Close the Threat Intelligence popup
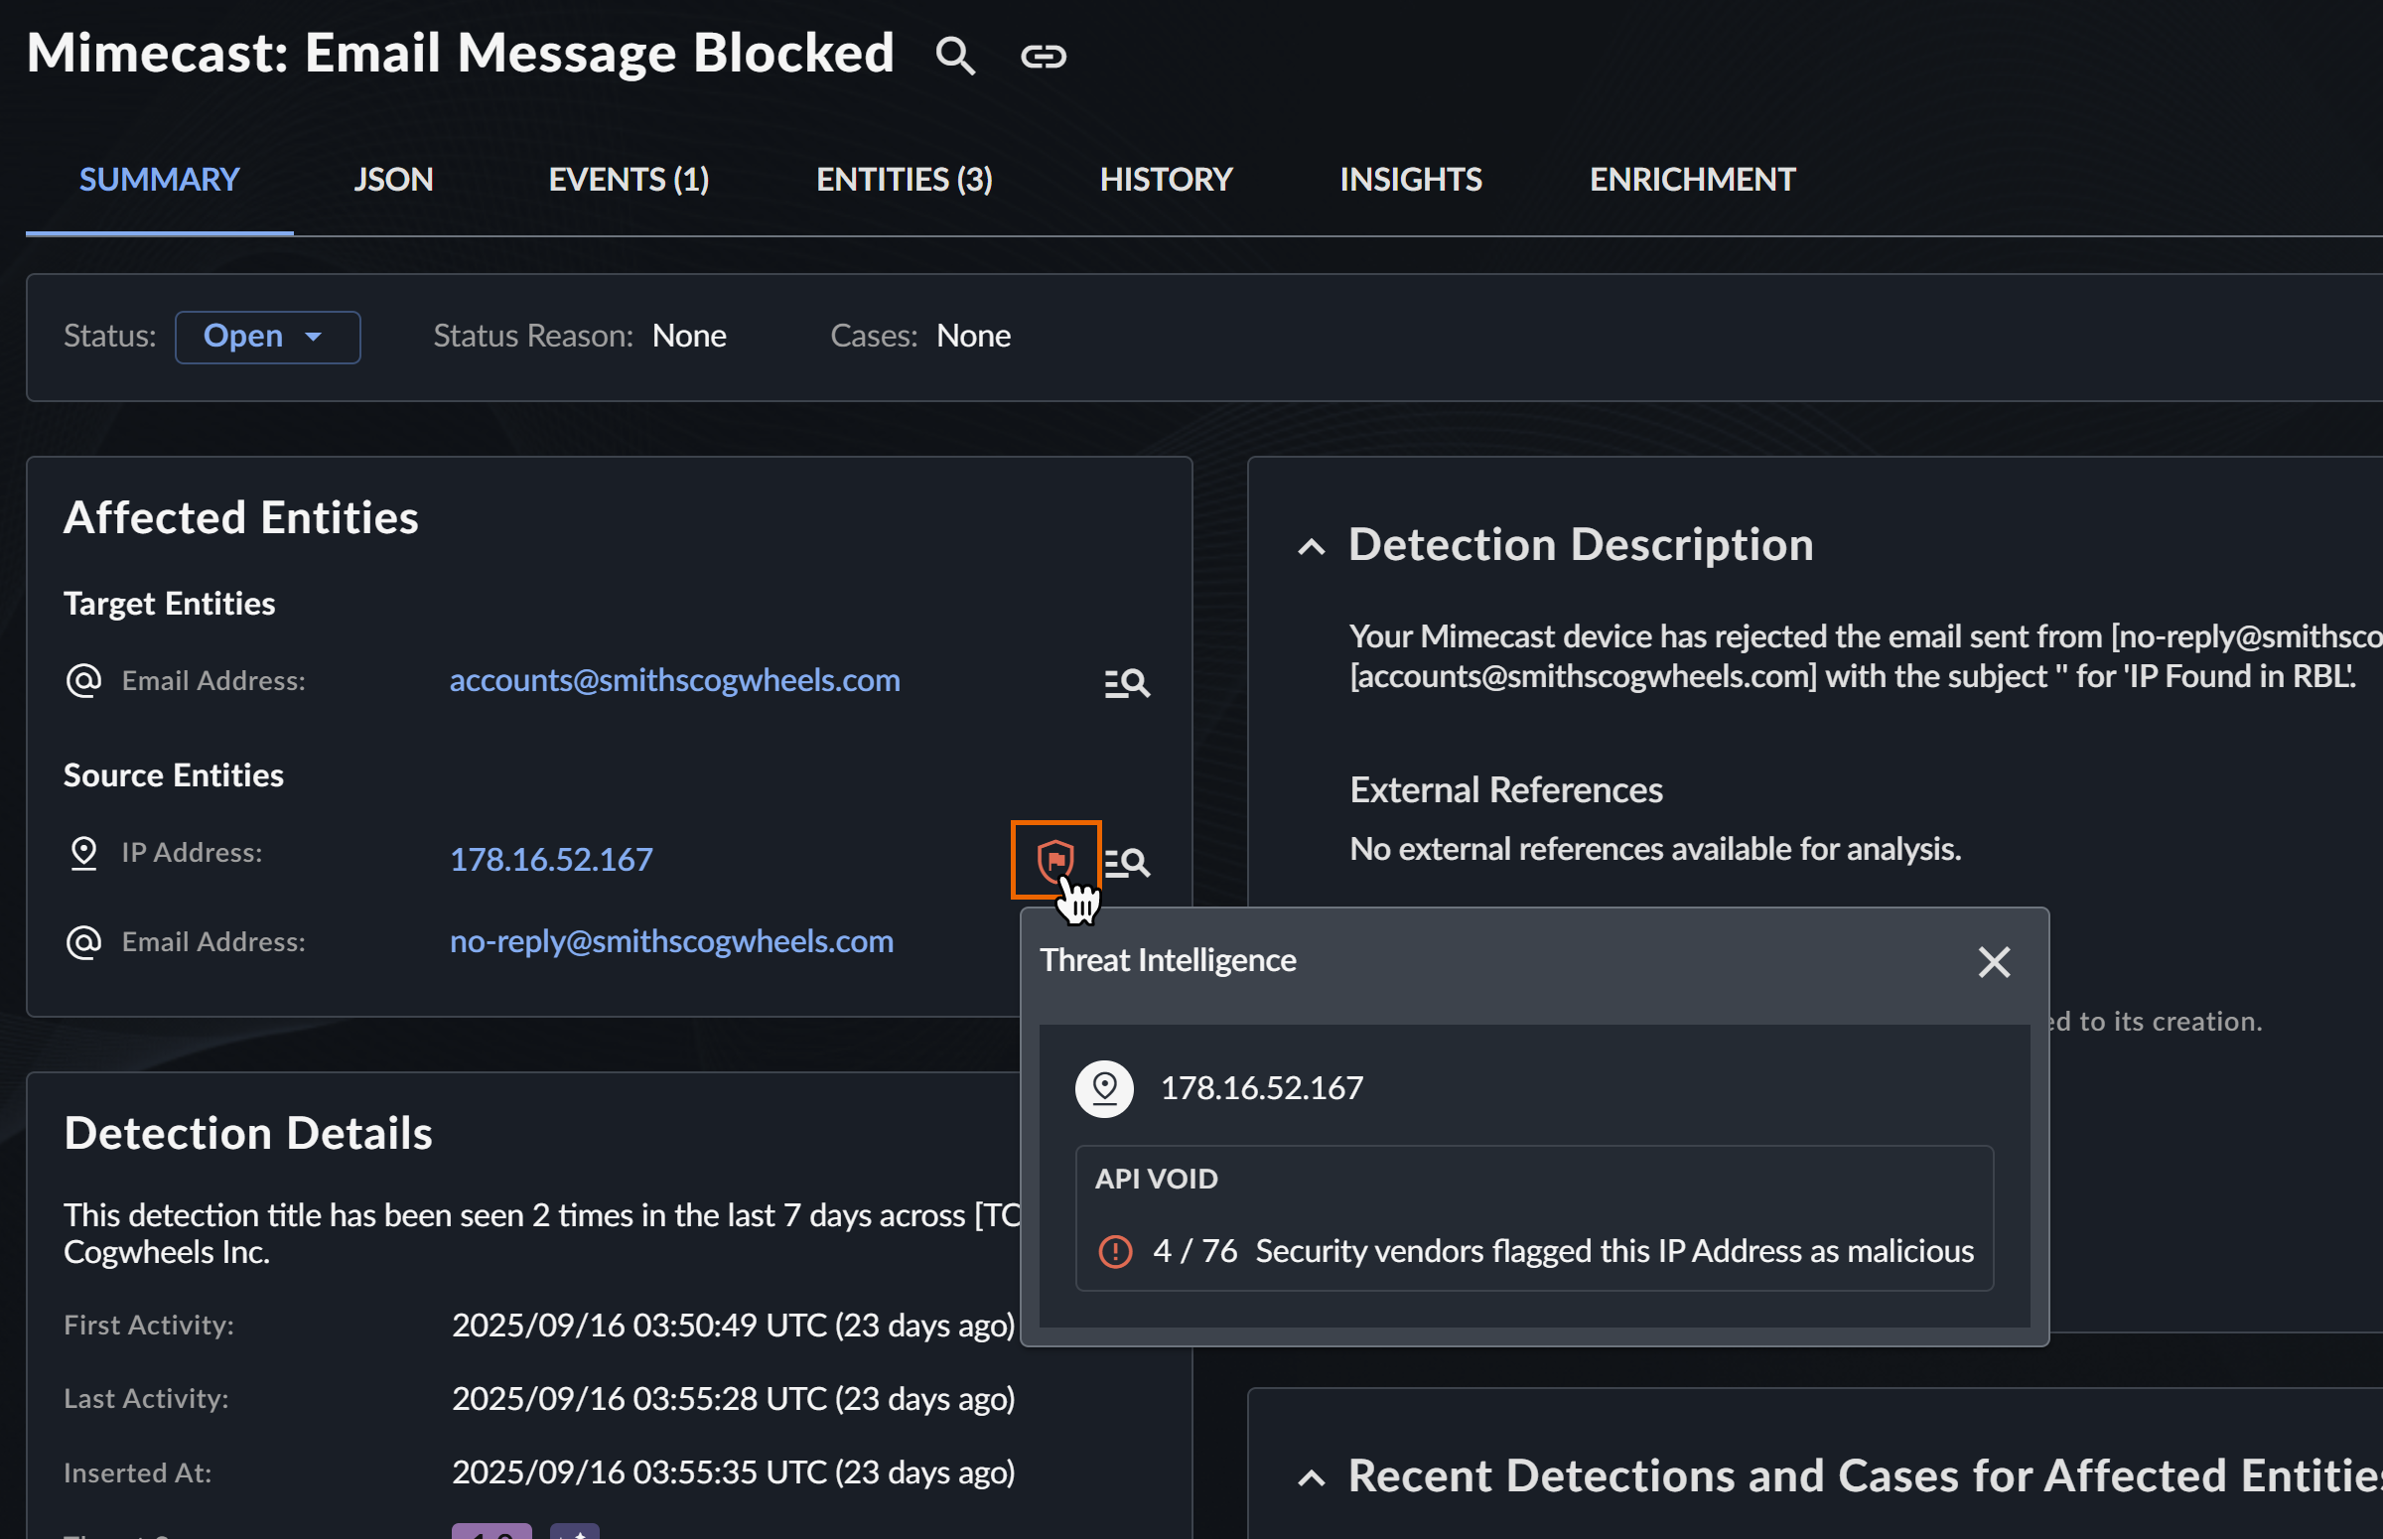Image resolution: width=2383 pixels, height=1539 pixels. [1994, 961]
